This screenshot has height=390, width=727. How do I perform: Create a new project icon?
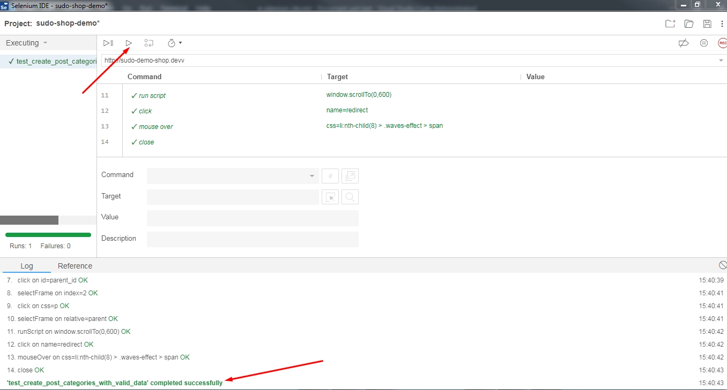pos(670,24)
